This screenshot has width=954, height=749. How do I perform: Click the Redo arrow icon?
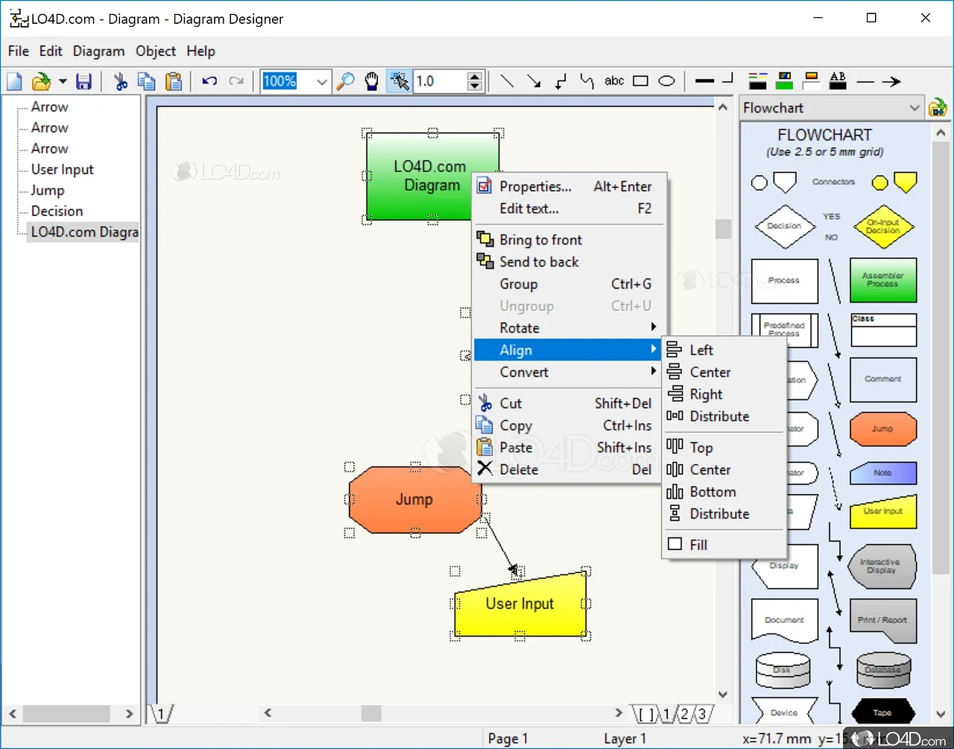tap(236, 81)
